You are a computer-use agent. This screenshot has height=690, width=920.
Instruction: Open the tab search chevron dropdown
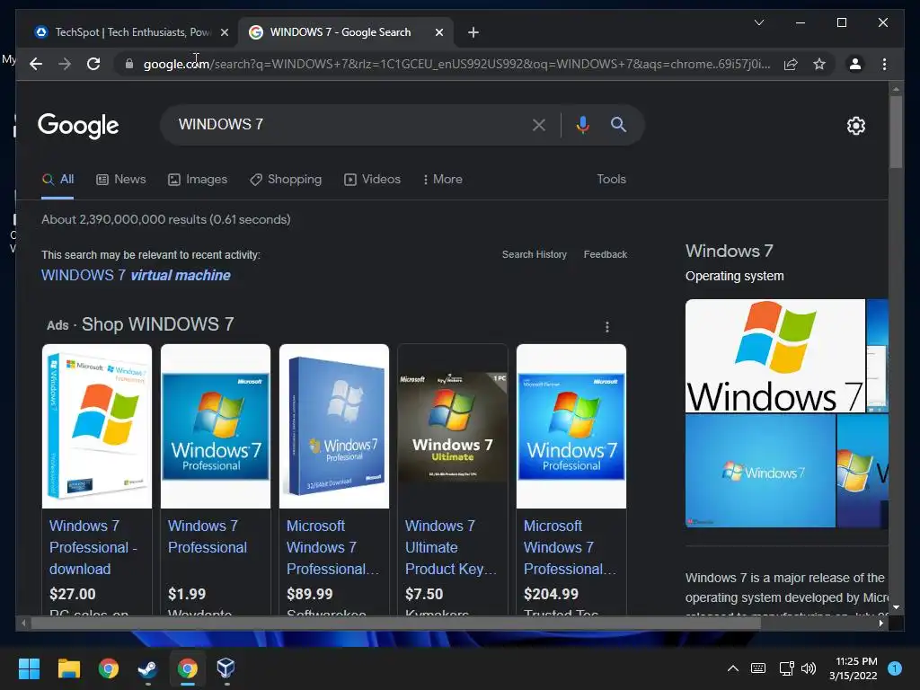point(758,22)
